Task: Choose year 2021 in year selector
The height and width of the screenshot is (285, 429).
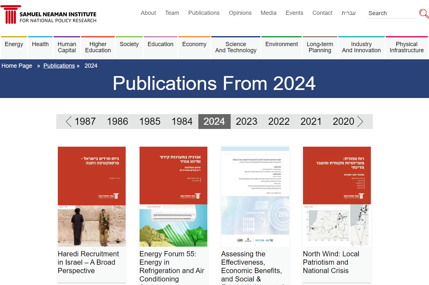Action: [311, 122]
